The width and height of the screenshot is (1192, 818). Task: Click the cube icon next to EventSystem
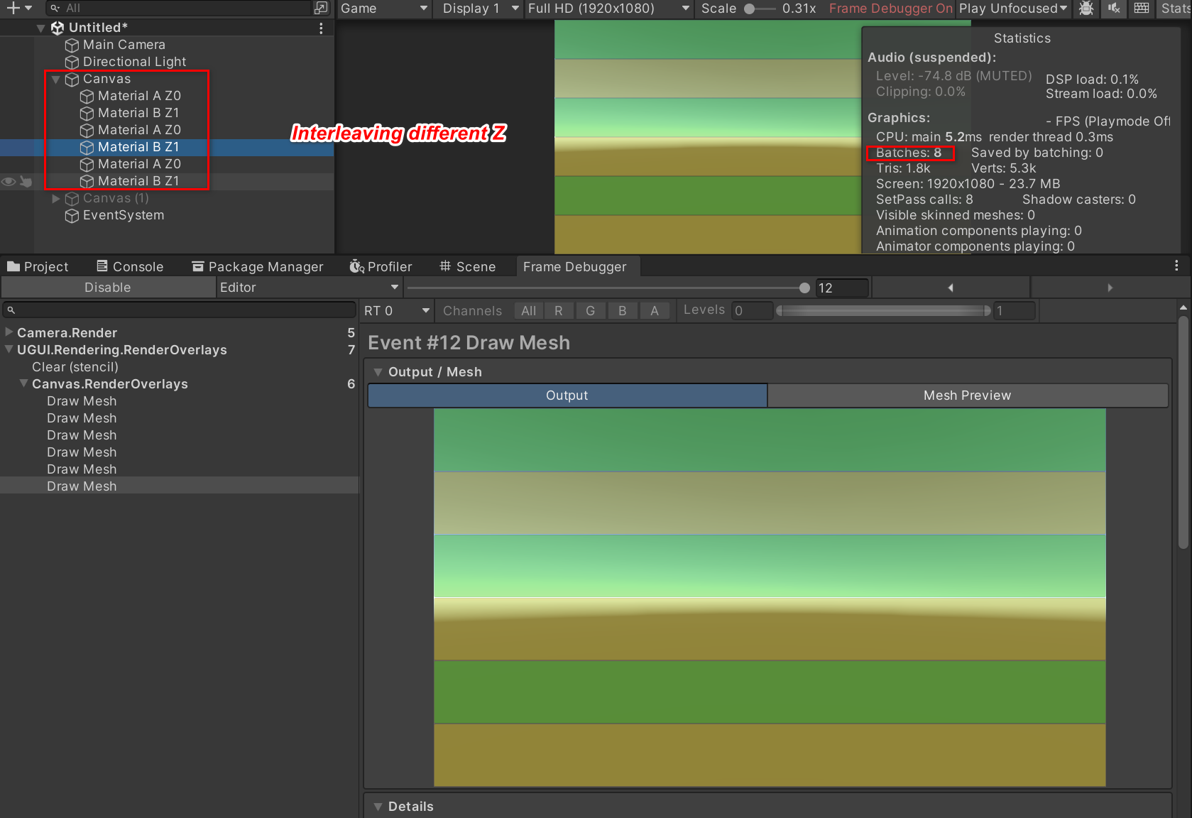(x=72, y=215)
